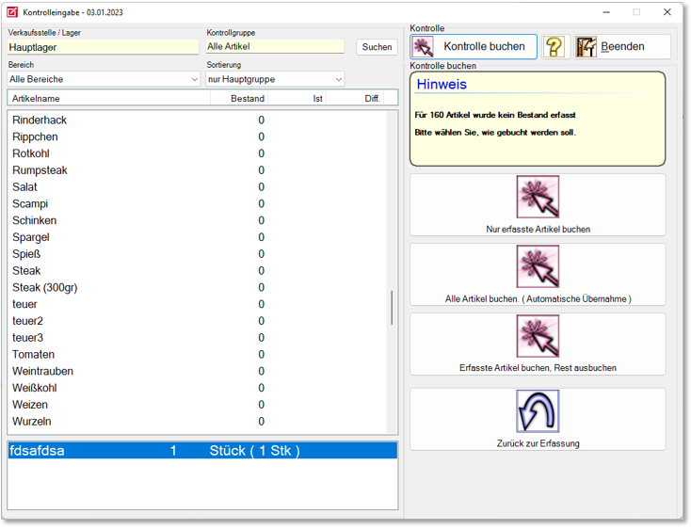Select the Rumpsteak row
691x529 pixels.
pos(197,170)
